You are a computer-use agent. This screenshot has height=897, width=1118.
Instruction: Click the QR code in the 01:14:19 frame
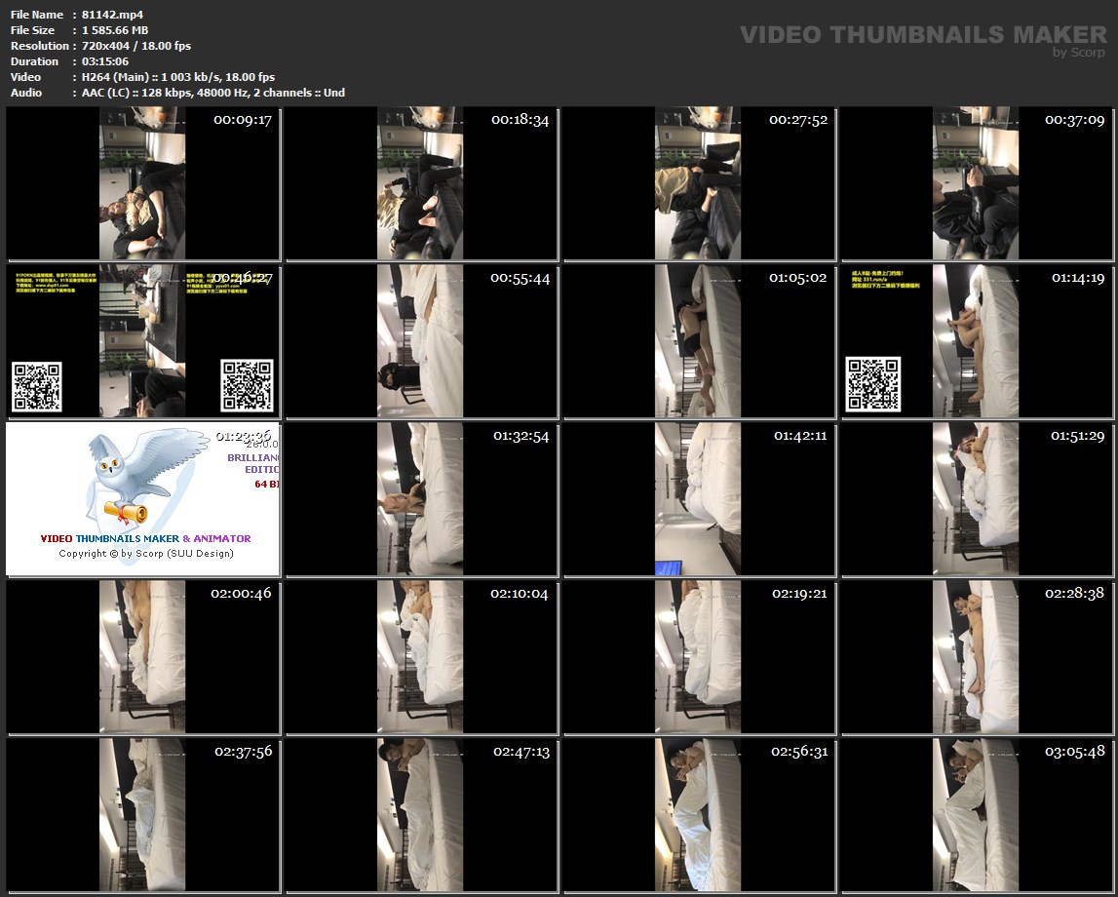click(x=872, y=383)
